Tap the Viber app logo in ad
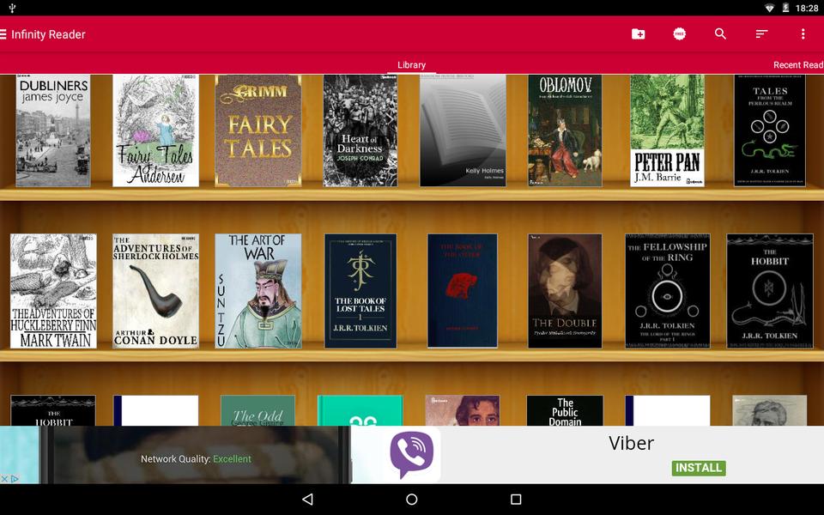Screen dimensions: 824x515 (411, 454)
